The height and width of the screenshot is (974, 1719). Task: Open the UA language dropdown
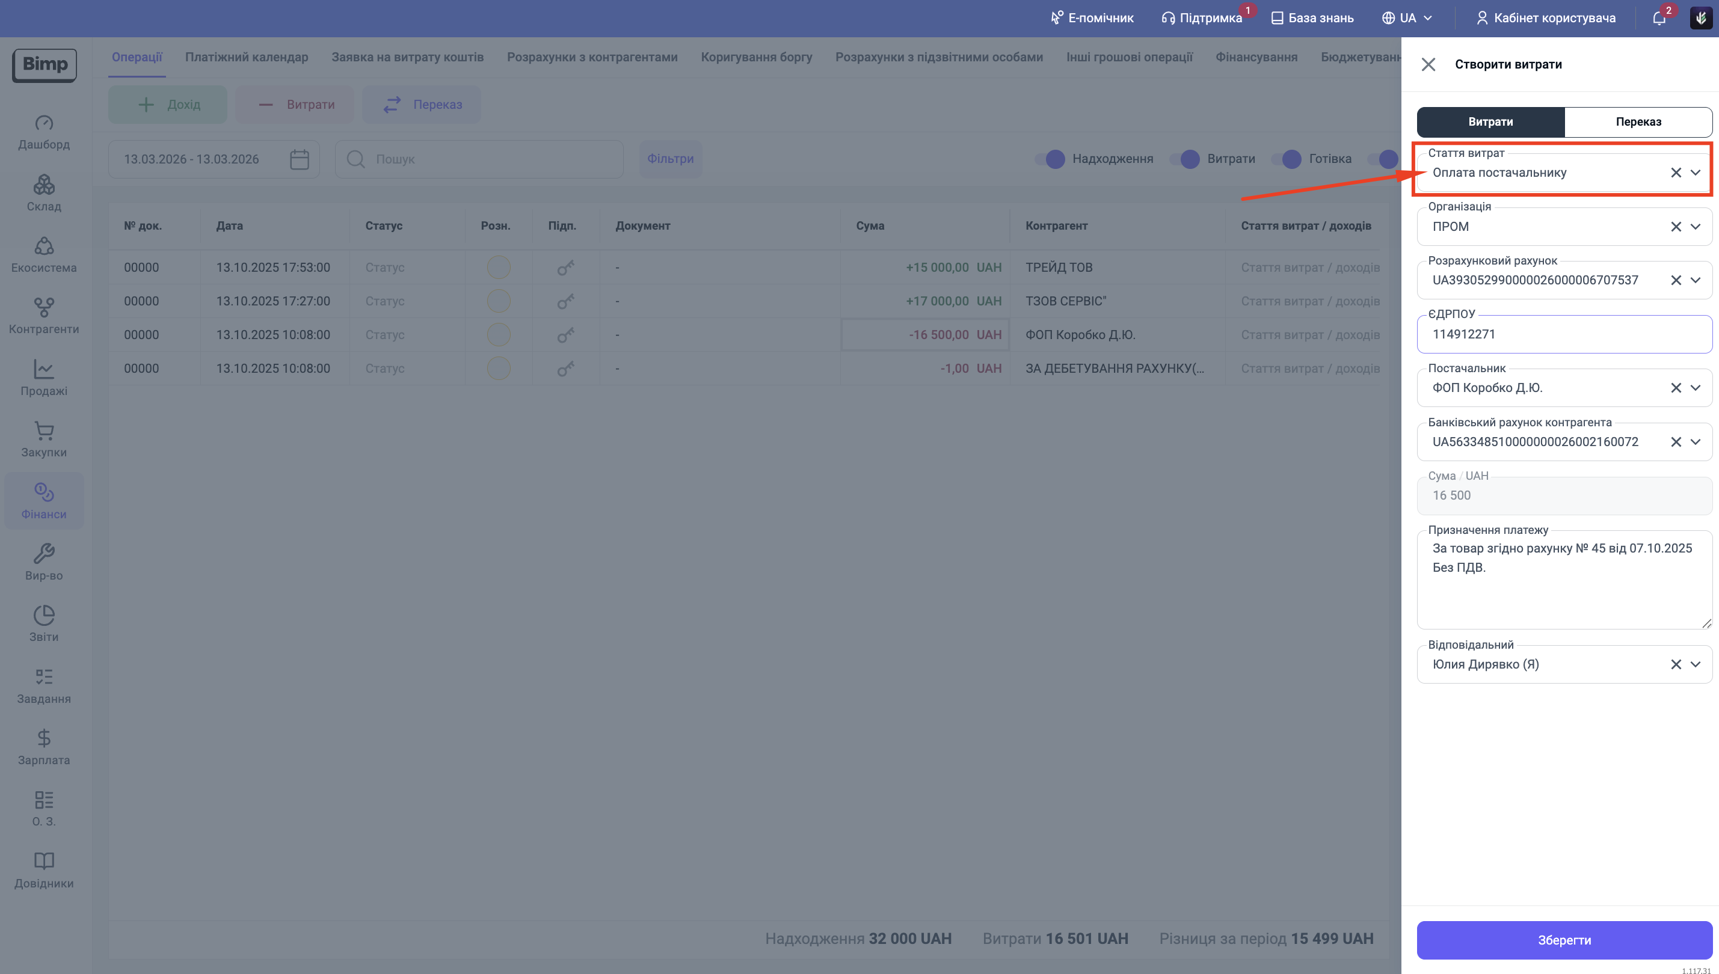tap(1407, 18)
